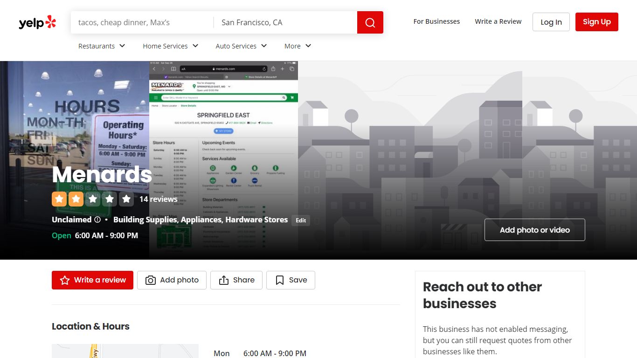
Task: Click the second rating star
Action: coord(76,199)
